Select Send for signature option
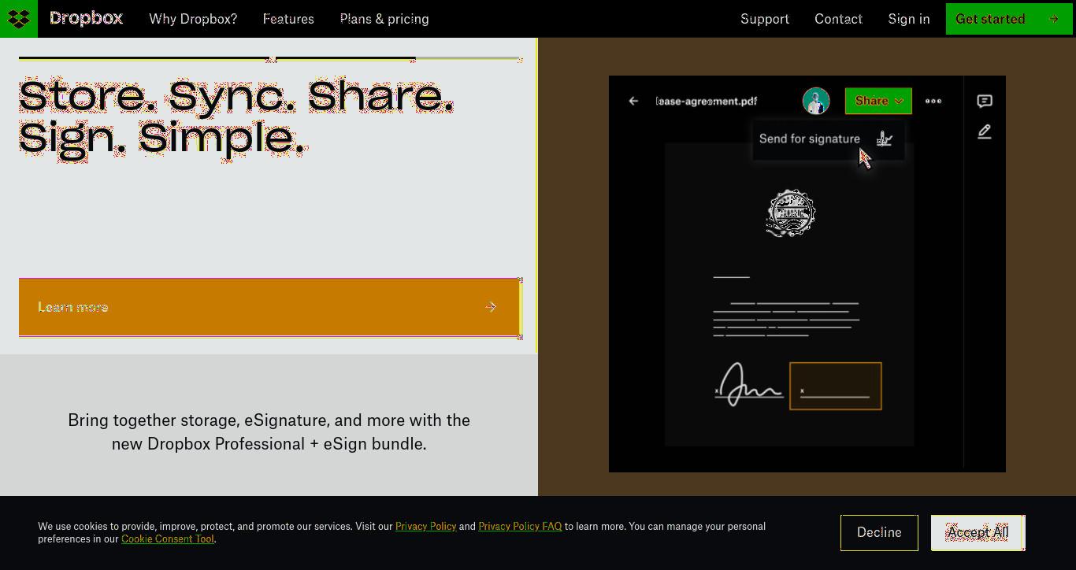Viewport: 1076px width, 570px height. pos(828,139)
